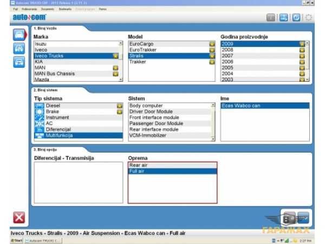Click the Windows Start button

tap(17, 241)
